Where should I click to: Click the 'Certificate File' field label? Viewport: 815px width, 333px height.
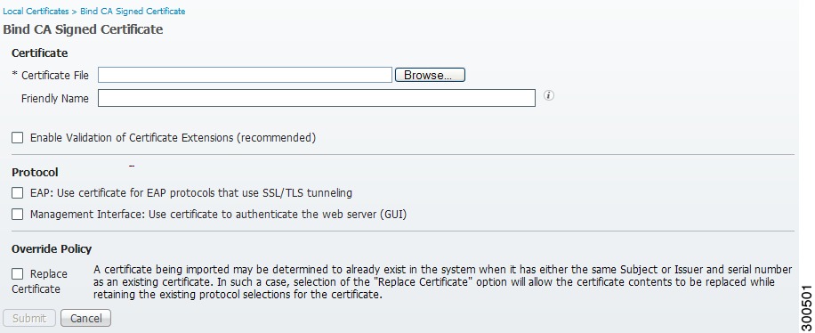tap(55, 76)
